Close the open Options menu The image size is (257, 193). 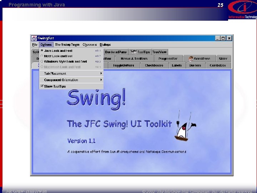[46, 45]
